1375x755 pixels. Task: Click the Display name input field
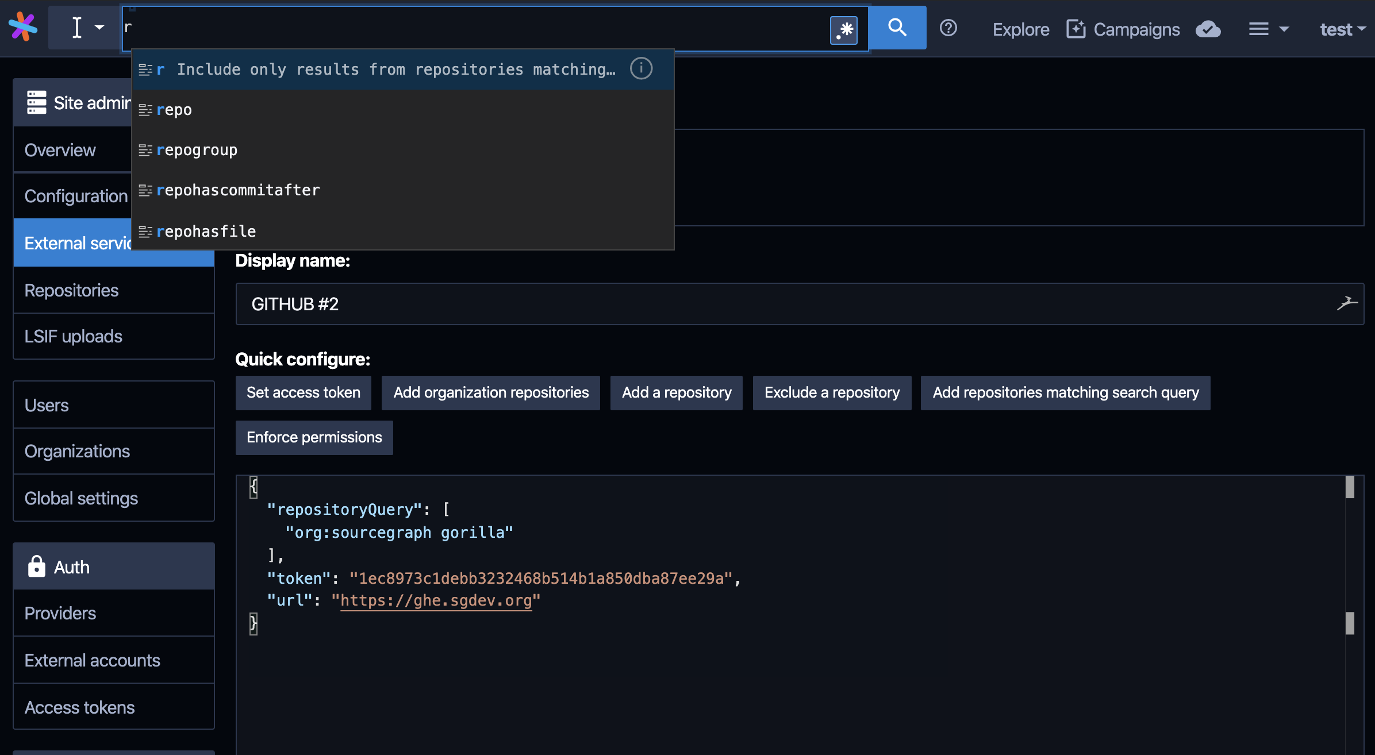(747, 304)
